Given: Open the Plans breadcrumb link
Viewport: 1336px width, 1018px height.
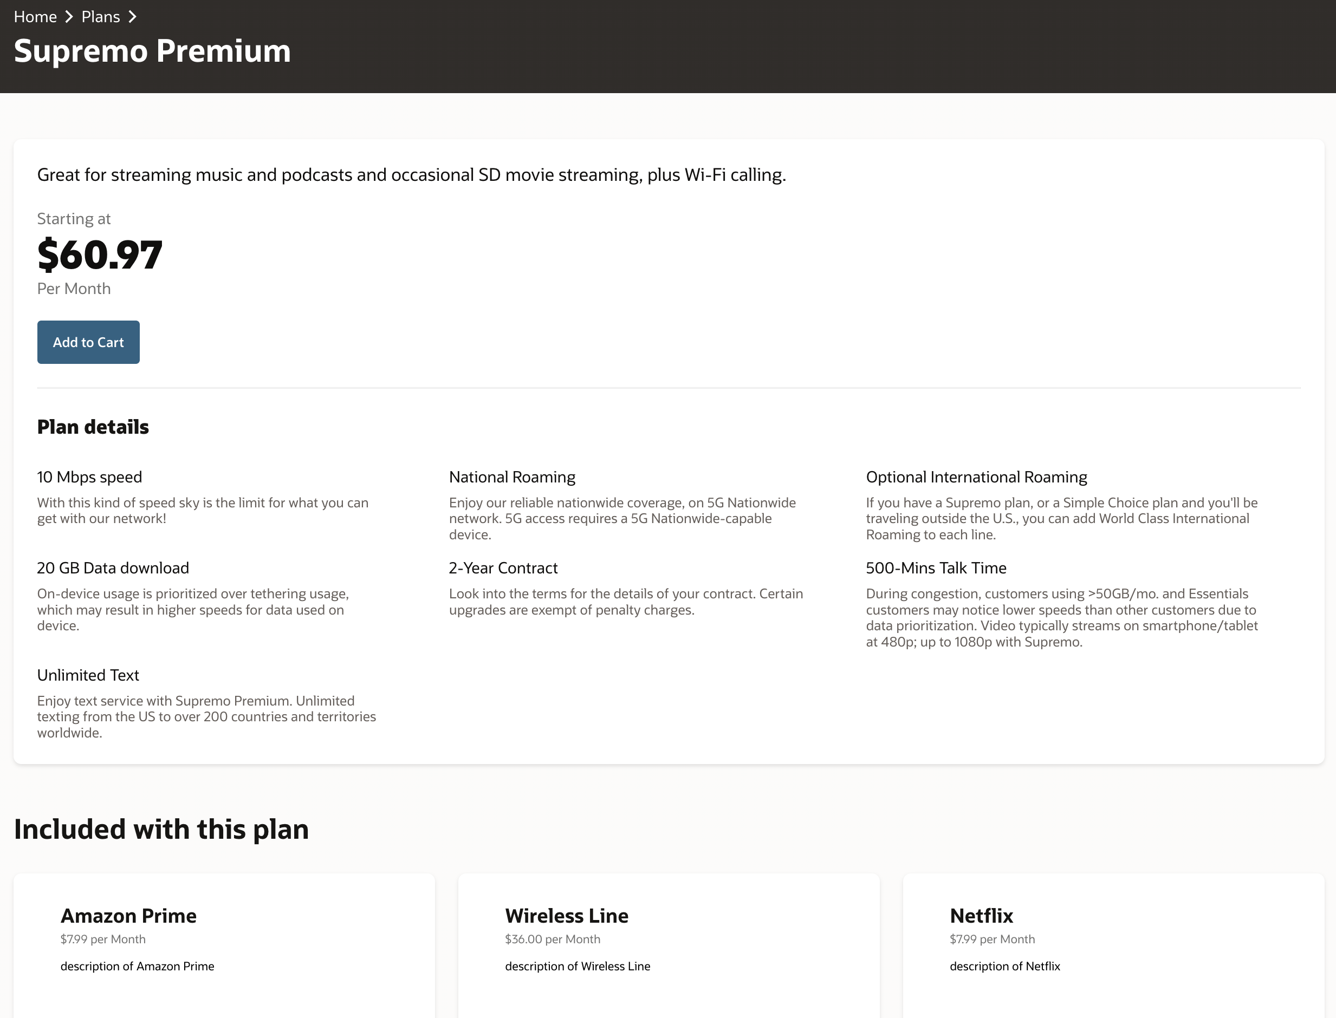Looking at the screenshot, I should 101,16.
